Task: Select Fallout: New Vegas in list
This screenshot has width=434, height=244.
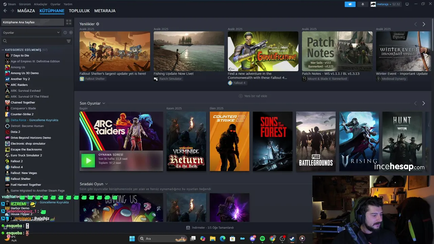Action: click(x=24, y=173)
